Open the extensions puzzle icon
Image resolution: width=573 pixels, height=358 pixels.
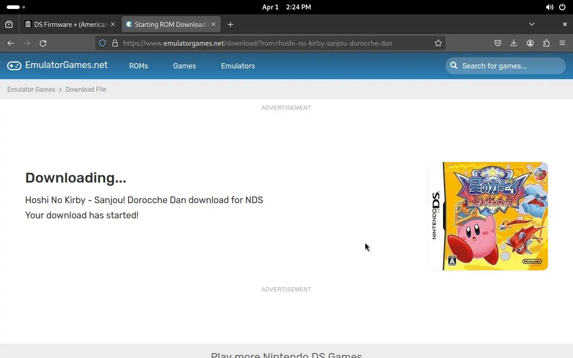(546, 43)
